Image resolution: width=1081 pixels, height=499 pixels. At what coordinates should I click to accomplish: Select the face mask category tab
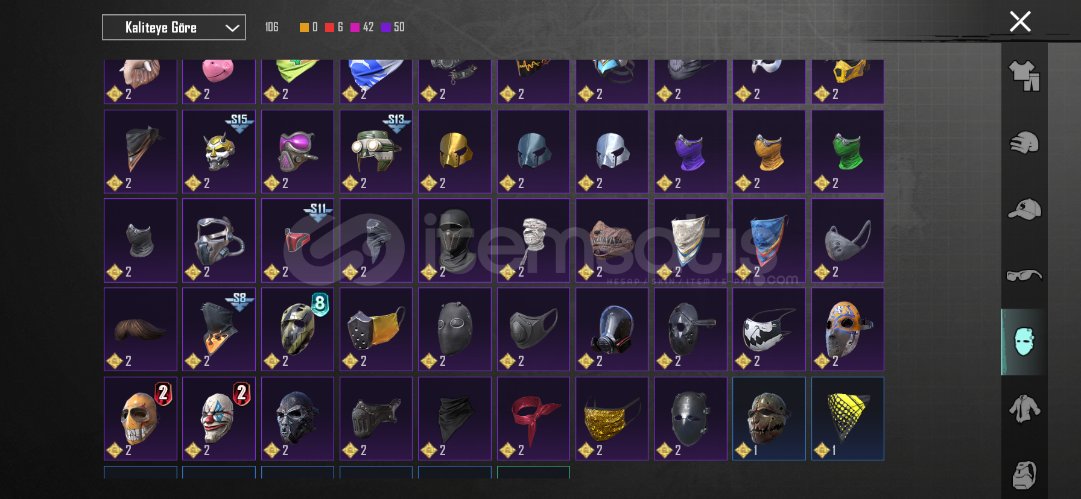point(1024,342)
